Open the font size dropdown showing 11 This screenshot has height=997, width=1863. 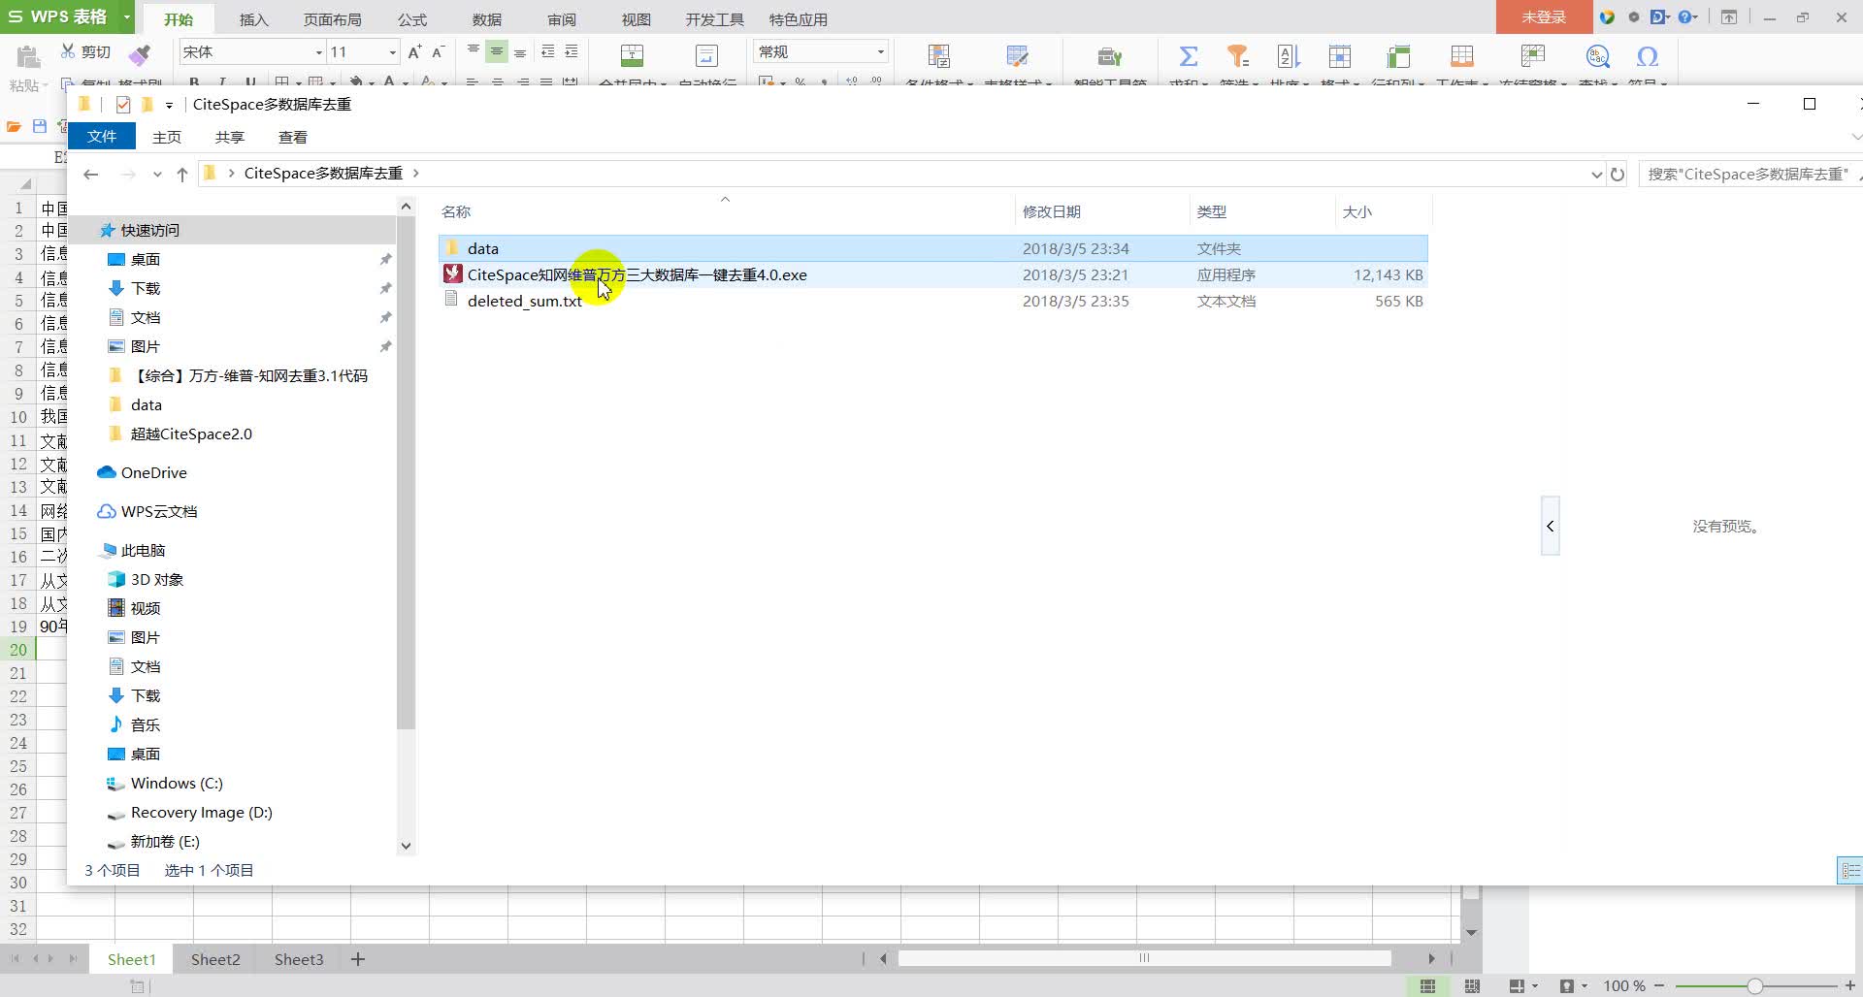pyautogui.click(x=392, y=52)
